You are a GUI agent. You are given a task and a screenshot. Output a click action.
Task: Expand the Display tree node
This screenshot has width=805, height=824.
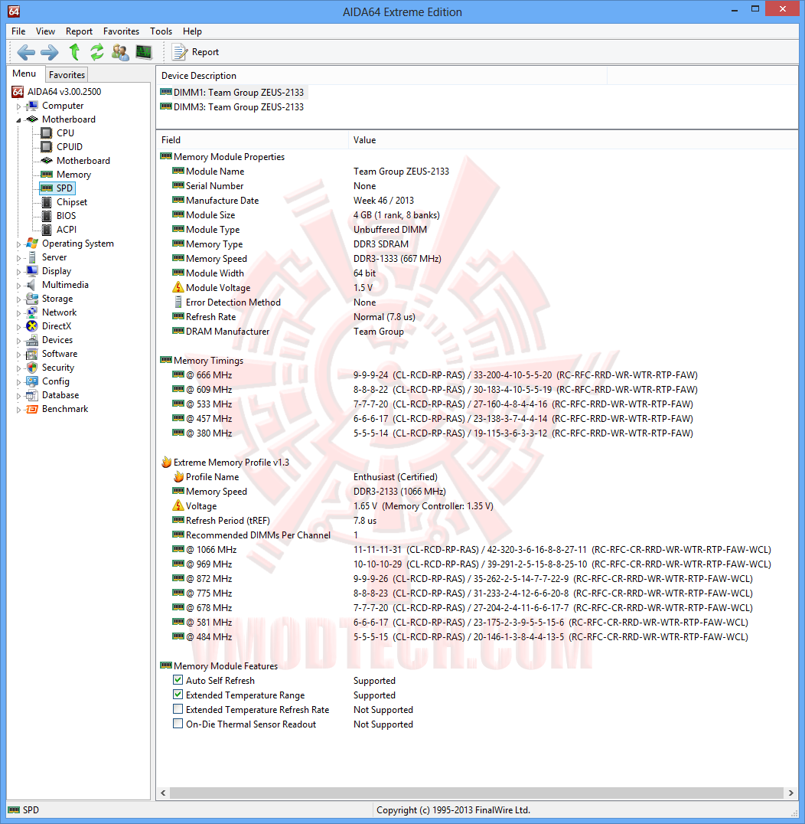[18, 272]
